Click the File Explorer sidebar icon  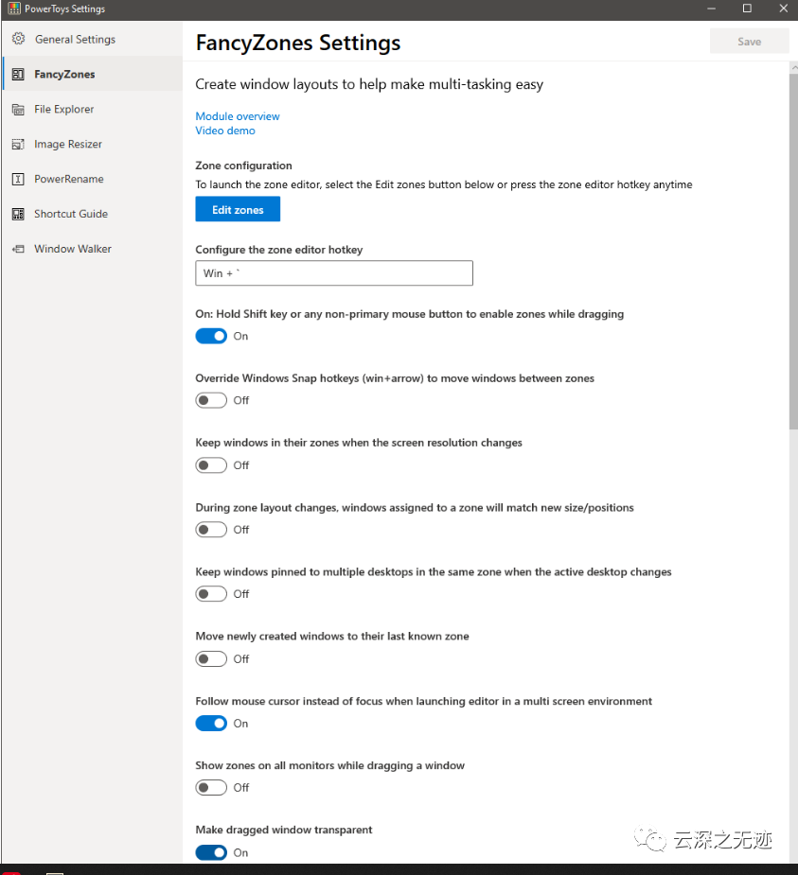[16, 109]
